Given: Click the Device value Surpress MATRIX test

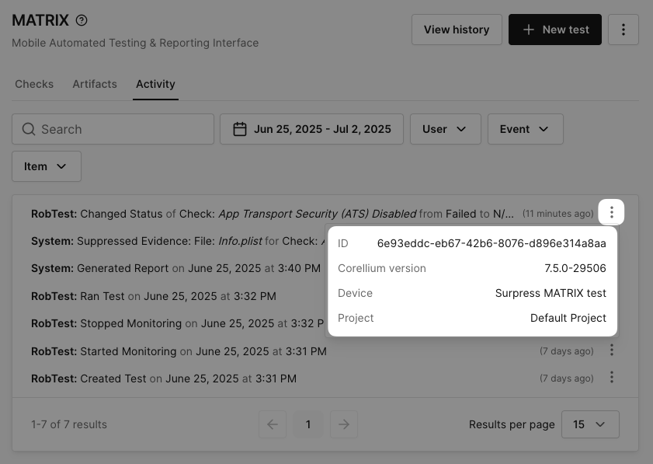Looking at the screenshot, I should coord(551,293).
